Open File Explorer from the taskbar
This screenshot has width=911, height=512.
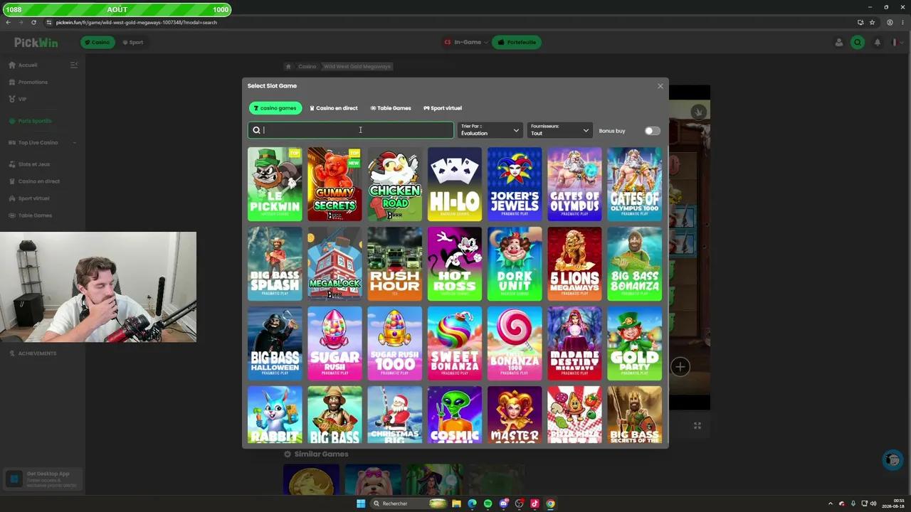coord(456,503)
